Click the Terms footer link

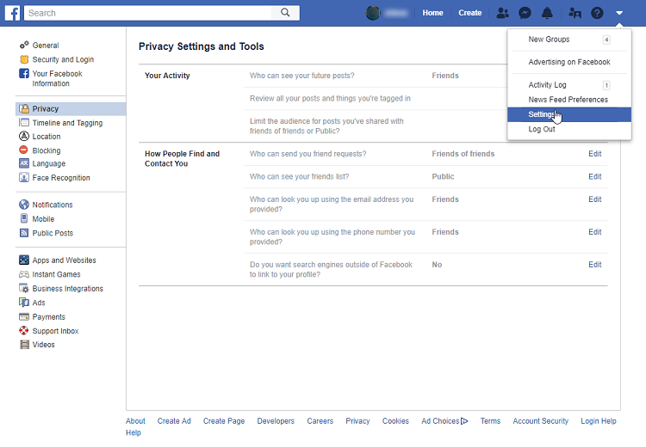click(x=490, y=421)
